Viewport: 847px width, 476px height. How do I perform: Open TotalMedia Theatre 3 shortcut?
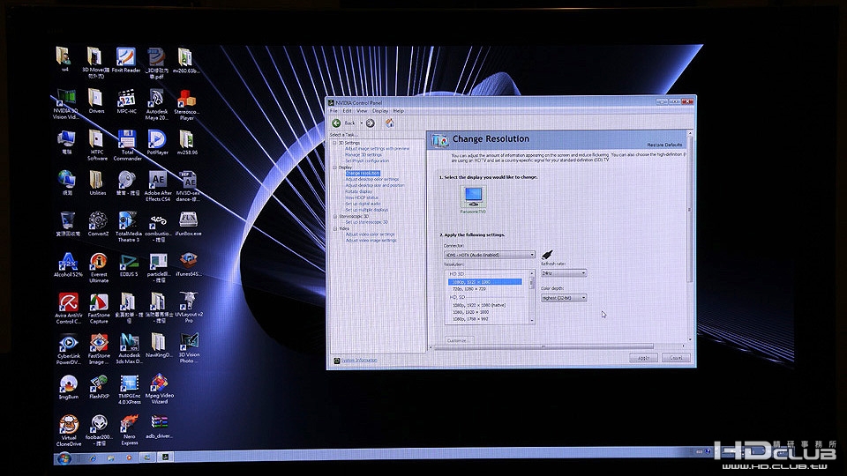(128, 227)
